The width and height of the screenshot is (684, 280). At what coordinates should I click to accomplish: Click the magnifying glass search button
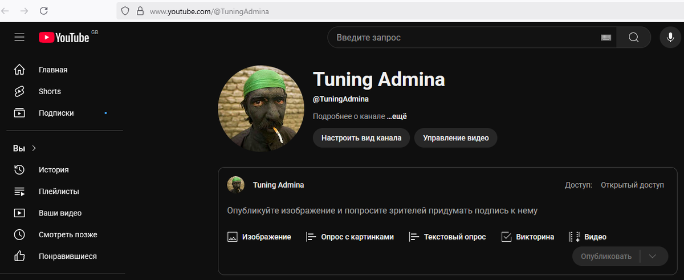tap(634, 38)
